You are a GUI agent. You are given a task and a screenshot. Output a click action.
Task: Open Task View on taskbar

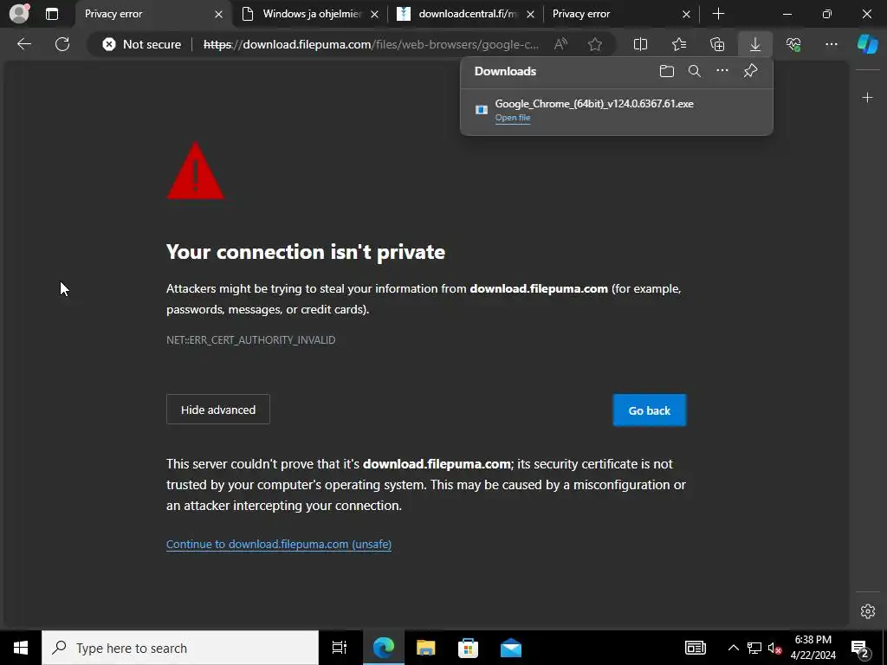click(340, 648)
